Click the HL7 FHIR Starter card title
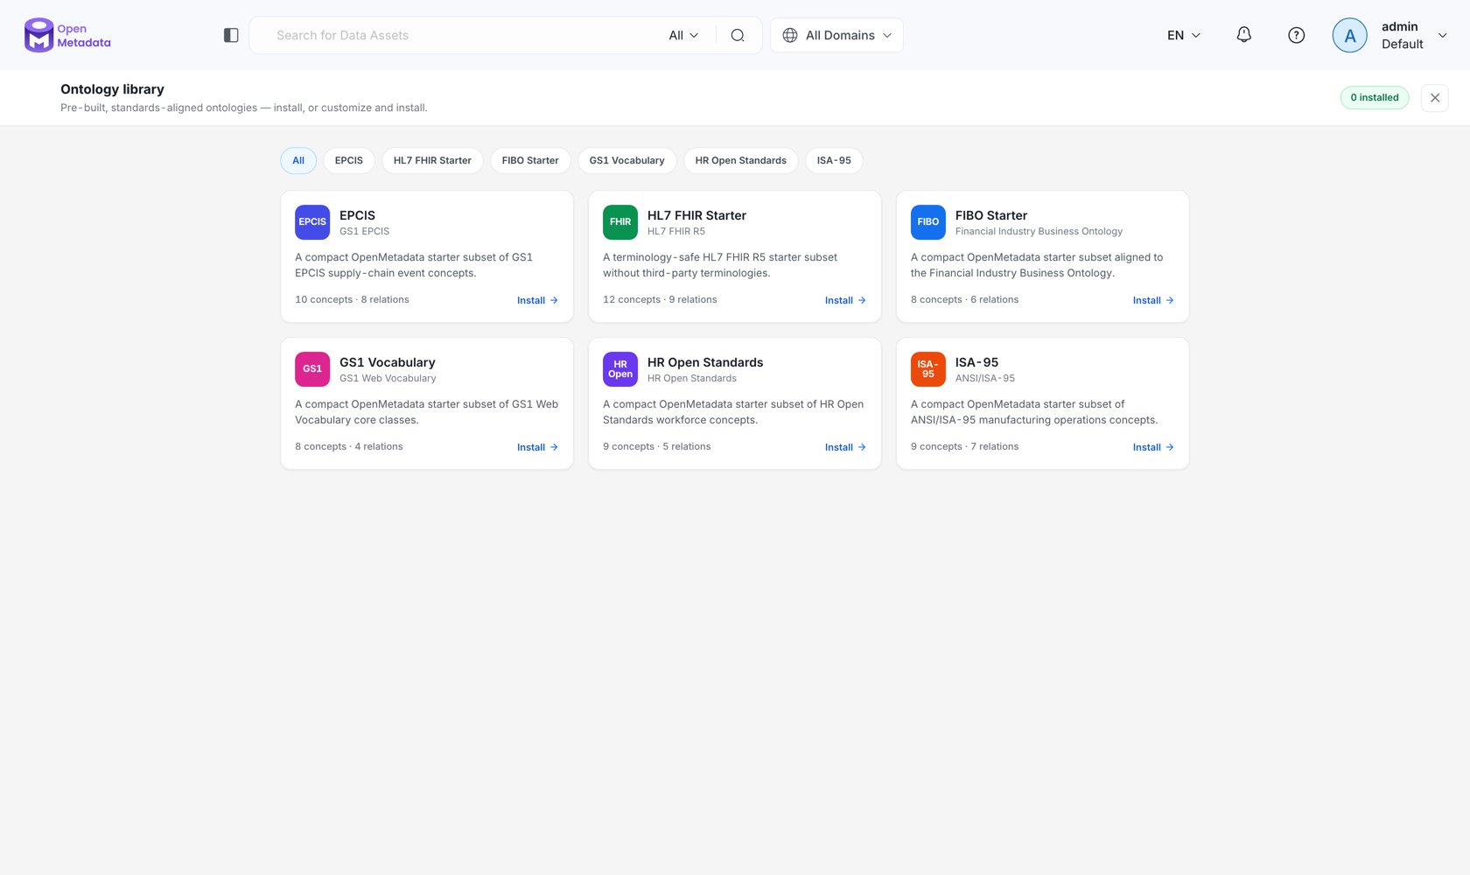The image size is (1470, 875). (x=696, y=215)
